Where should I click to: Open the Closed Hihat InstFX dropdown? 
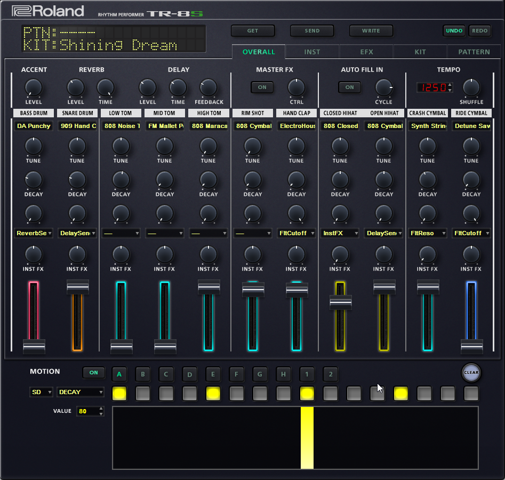pos(340,233)
